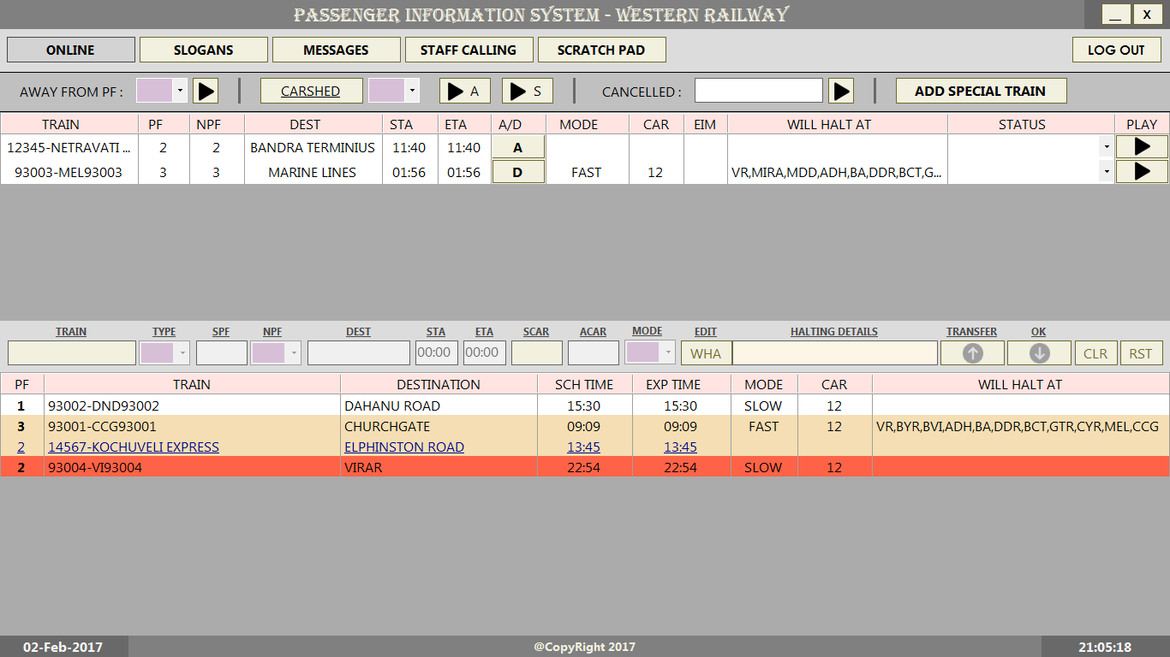Click the SPF input field
Screen dimensions: 1170x657
222,353
